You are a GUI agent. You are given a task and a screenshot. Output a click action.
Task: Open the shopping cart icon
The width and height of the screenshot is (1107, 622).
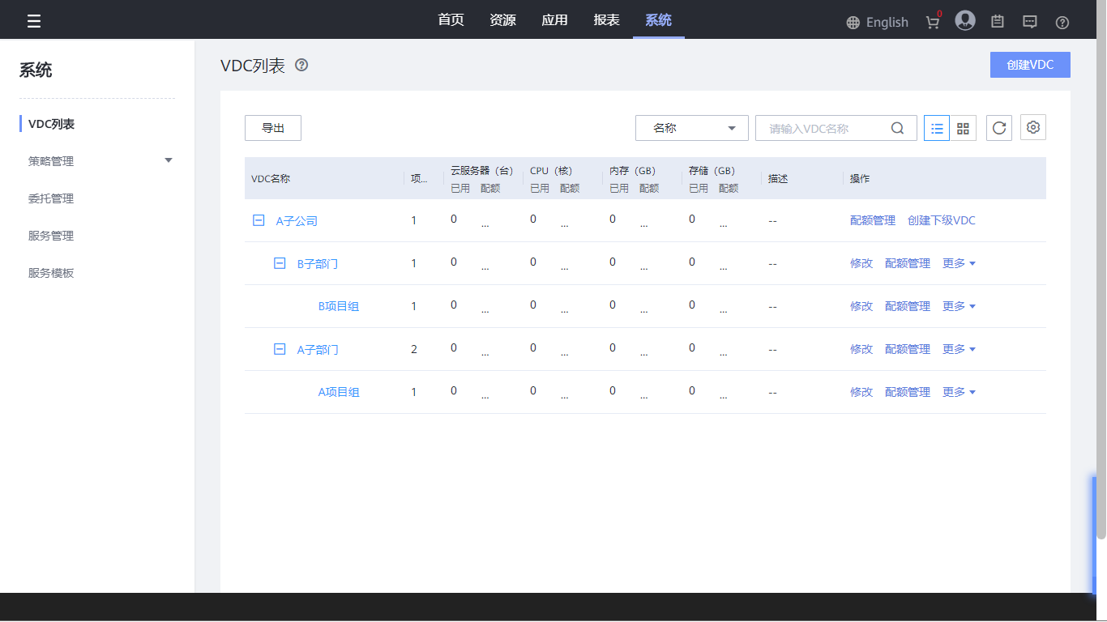(933, 22)
